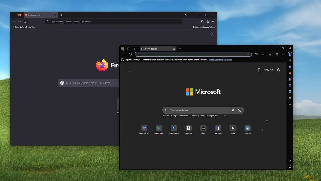
Task: Click Administrar favoritos ahora link in Edge
Action: tap(220, 60)
